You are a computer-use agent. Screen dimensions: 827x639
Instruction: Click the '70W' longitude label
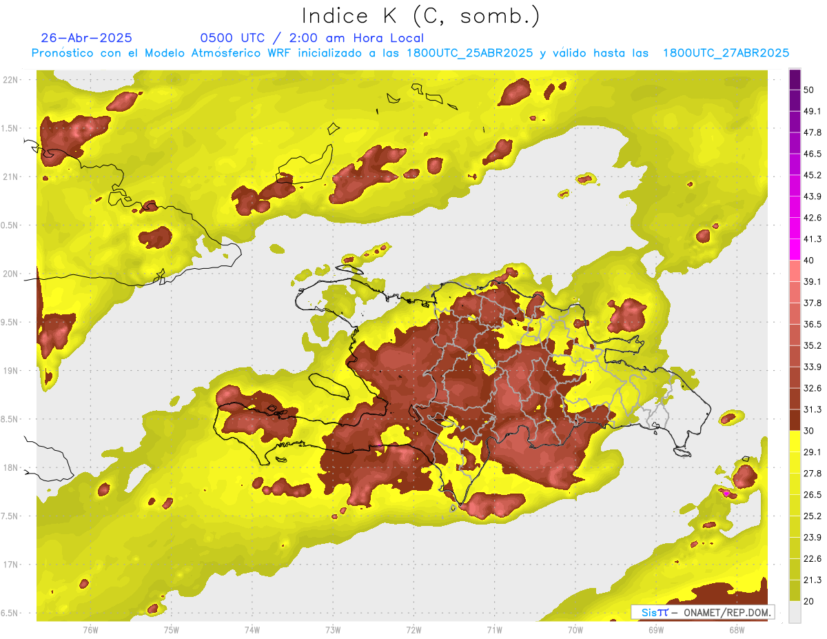click(x=575, y=629)
